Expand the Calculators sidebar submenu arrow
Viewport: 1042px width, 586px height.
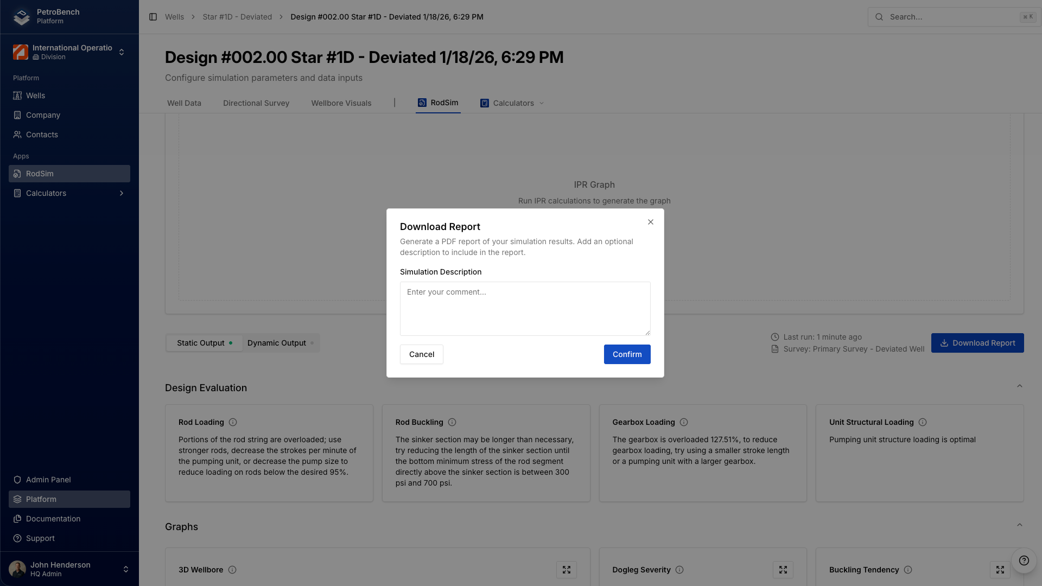[x=122, y=193]
